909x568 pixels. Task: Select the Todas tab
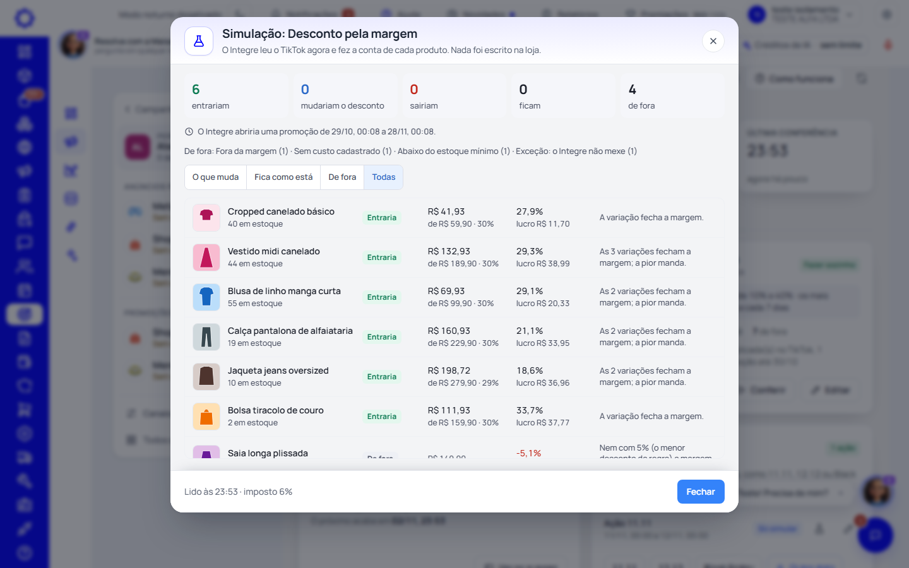384,177
